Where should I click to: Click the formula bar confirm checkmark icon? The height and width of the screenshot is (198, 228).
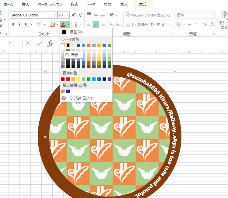[39, 43]
